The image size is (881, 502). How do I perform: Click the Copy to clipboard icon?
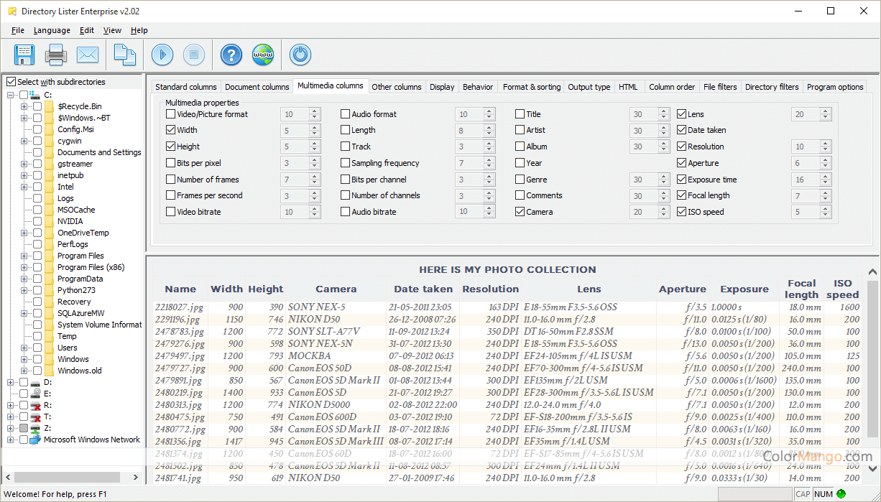point(125,55)
